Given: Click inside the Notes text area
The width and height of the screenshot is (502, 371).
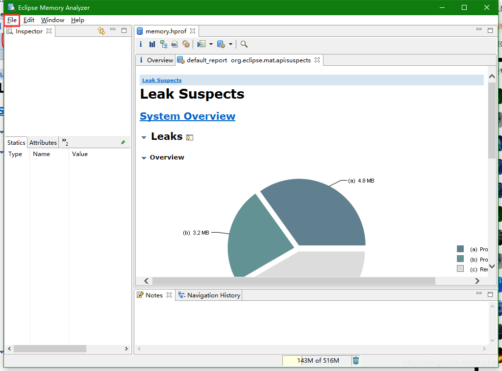Looking at the screenshot, I should click(x=311, y=322).
